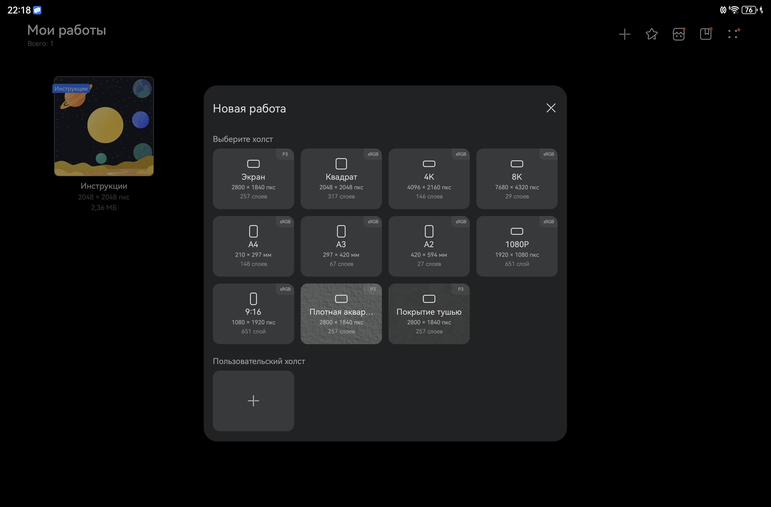This screenshot has width=771, height=507.
Task: Pick the 4K canvas preset
Action: click(x=429, y=179)
